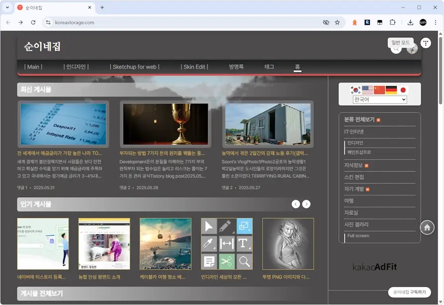Open the tab search chevron
The width and height of the screenshot is (444, 305).
[7, 7]
